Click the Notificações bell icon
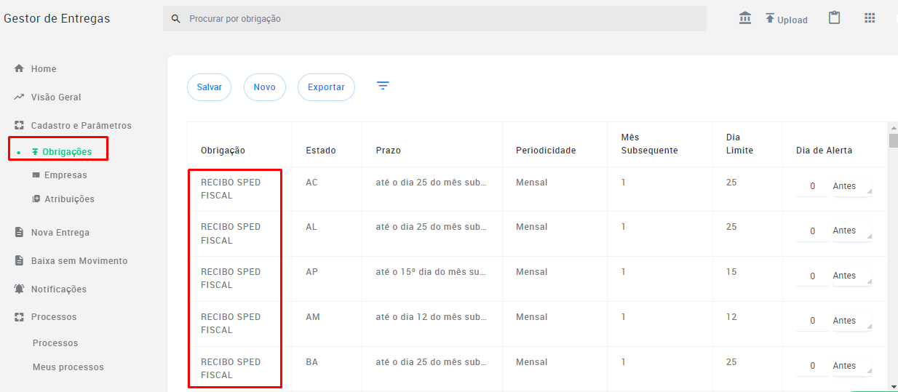898x392 pixels. [x=20, y=289]
